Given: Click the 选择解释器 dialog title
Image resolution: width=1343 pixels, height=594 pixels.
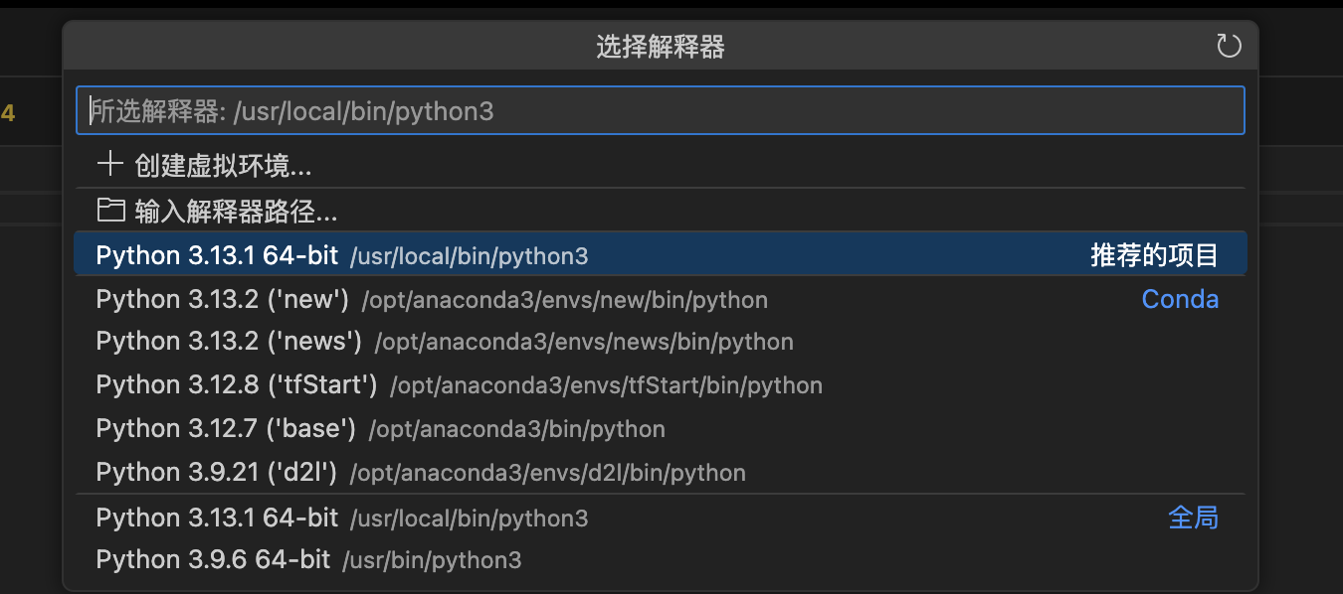Looking at the screenshot, I should [x=660, y=46].
